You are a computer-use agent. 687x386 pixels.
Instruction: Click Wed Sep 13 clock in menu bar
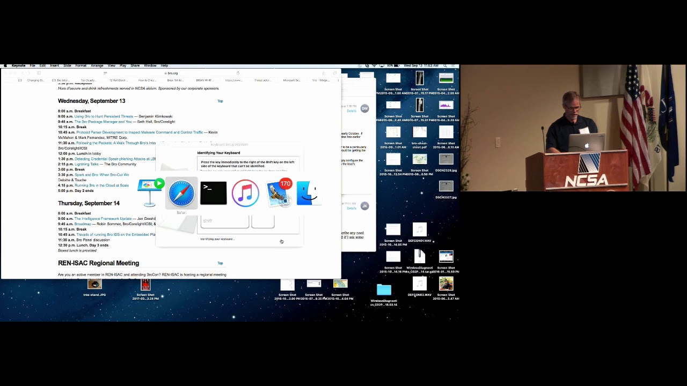(422, 65)
